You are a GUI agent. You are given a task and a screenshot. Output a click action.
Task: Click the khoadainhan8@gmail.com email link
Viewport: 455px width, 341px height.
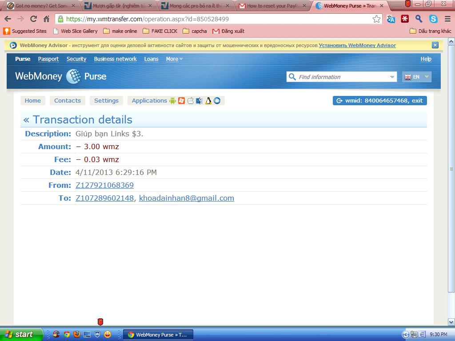(x=187, y=198)
